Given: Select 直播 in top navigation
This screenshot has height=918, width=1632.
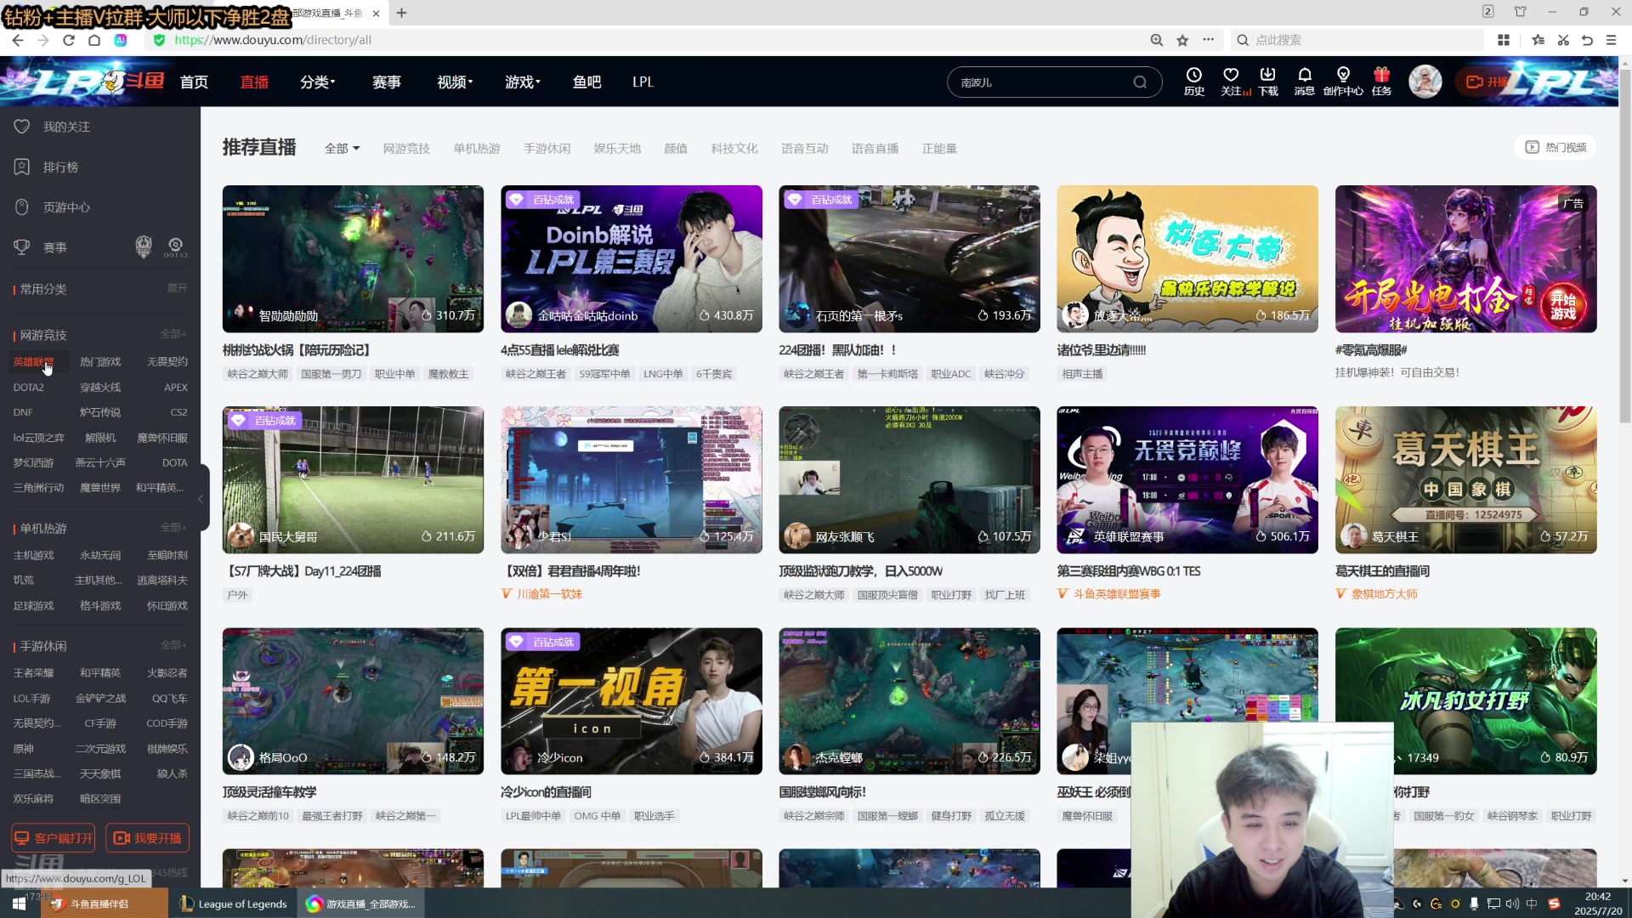Looking at the screenshot, I should (254, 82).
